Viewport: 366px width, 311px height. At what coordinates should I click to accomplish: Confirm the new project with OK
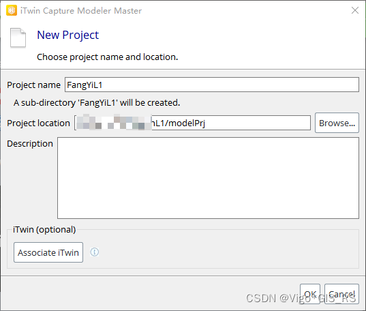[310, 294]
